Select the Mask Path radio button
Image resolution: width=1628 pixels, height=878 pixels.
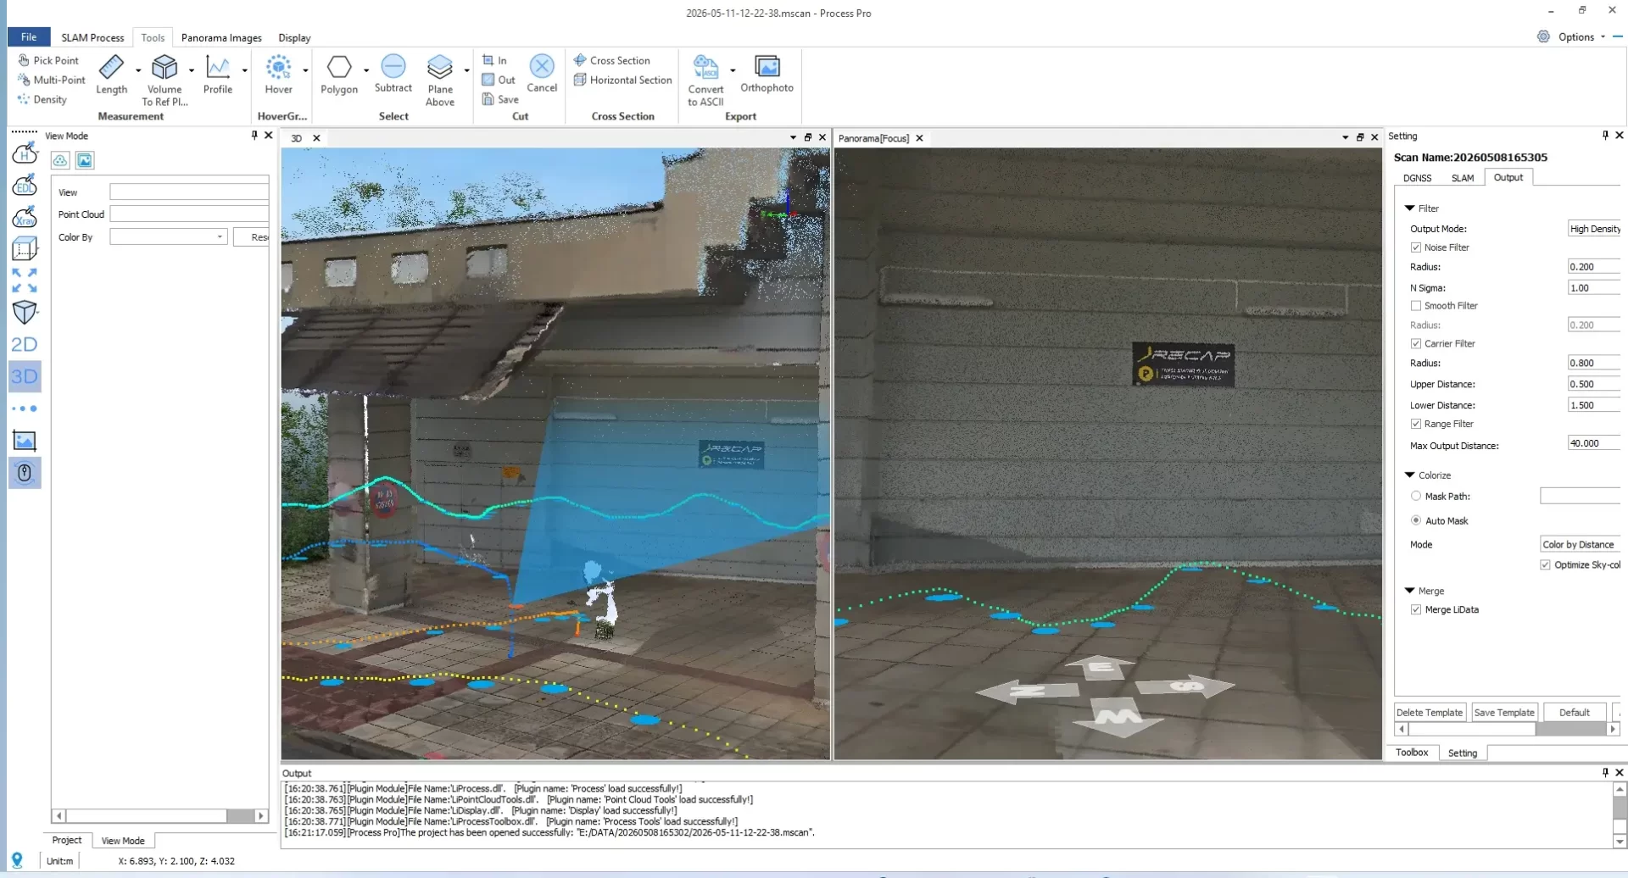(1416, 496)
